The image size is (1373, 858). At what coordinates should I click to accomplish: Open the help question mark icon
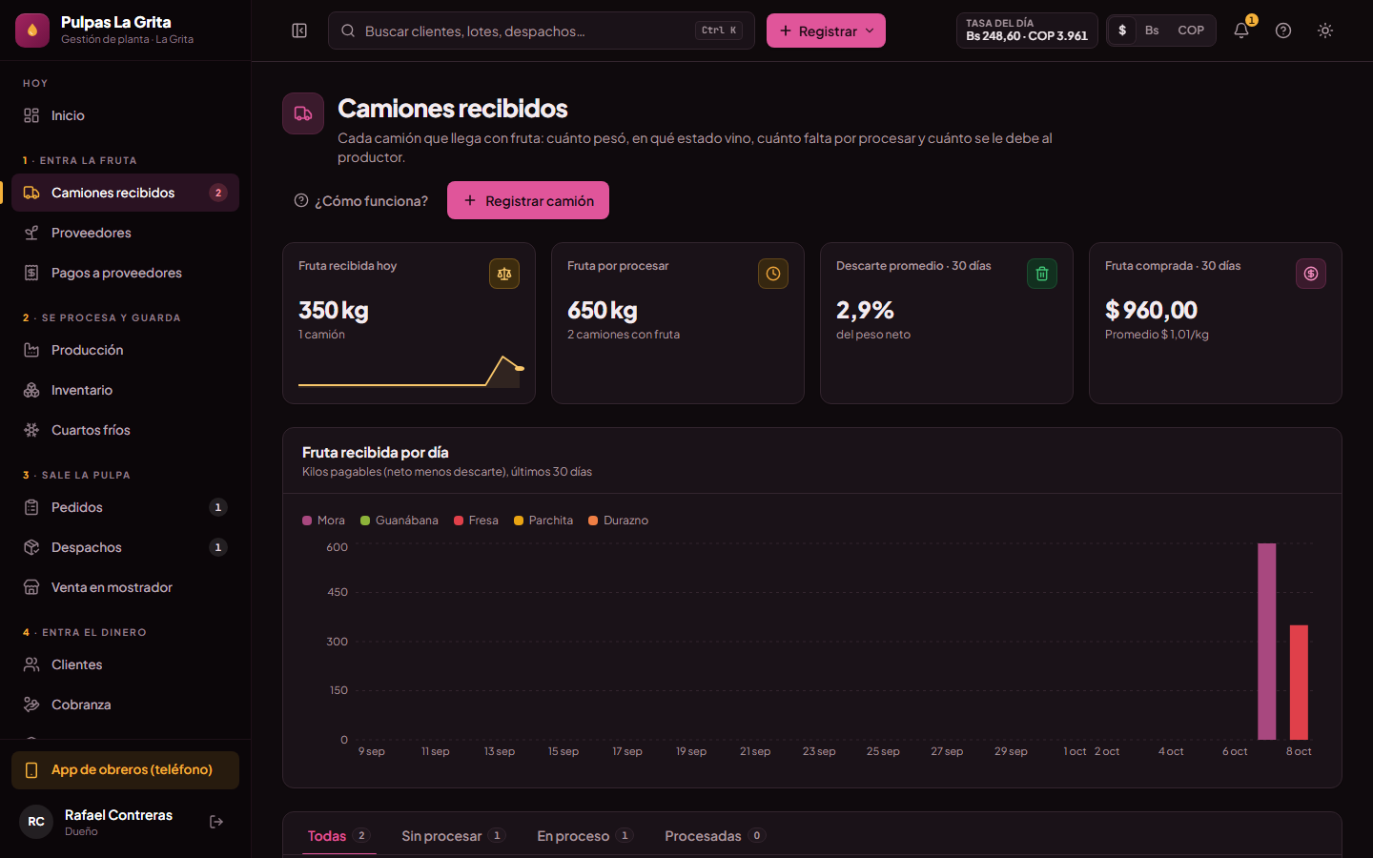(1283, 31)
